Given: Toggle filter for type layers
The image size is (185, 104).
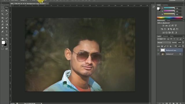Looking at the screenshot, I should point(174,39).
